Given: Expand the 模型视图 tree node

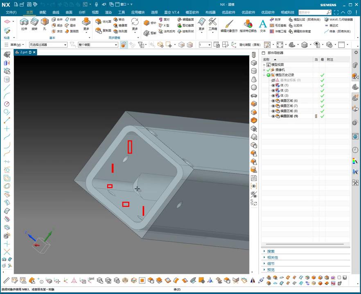Looking at the screenshot, I should pos(264,65).
